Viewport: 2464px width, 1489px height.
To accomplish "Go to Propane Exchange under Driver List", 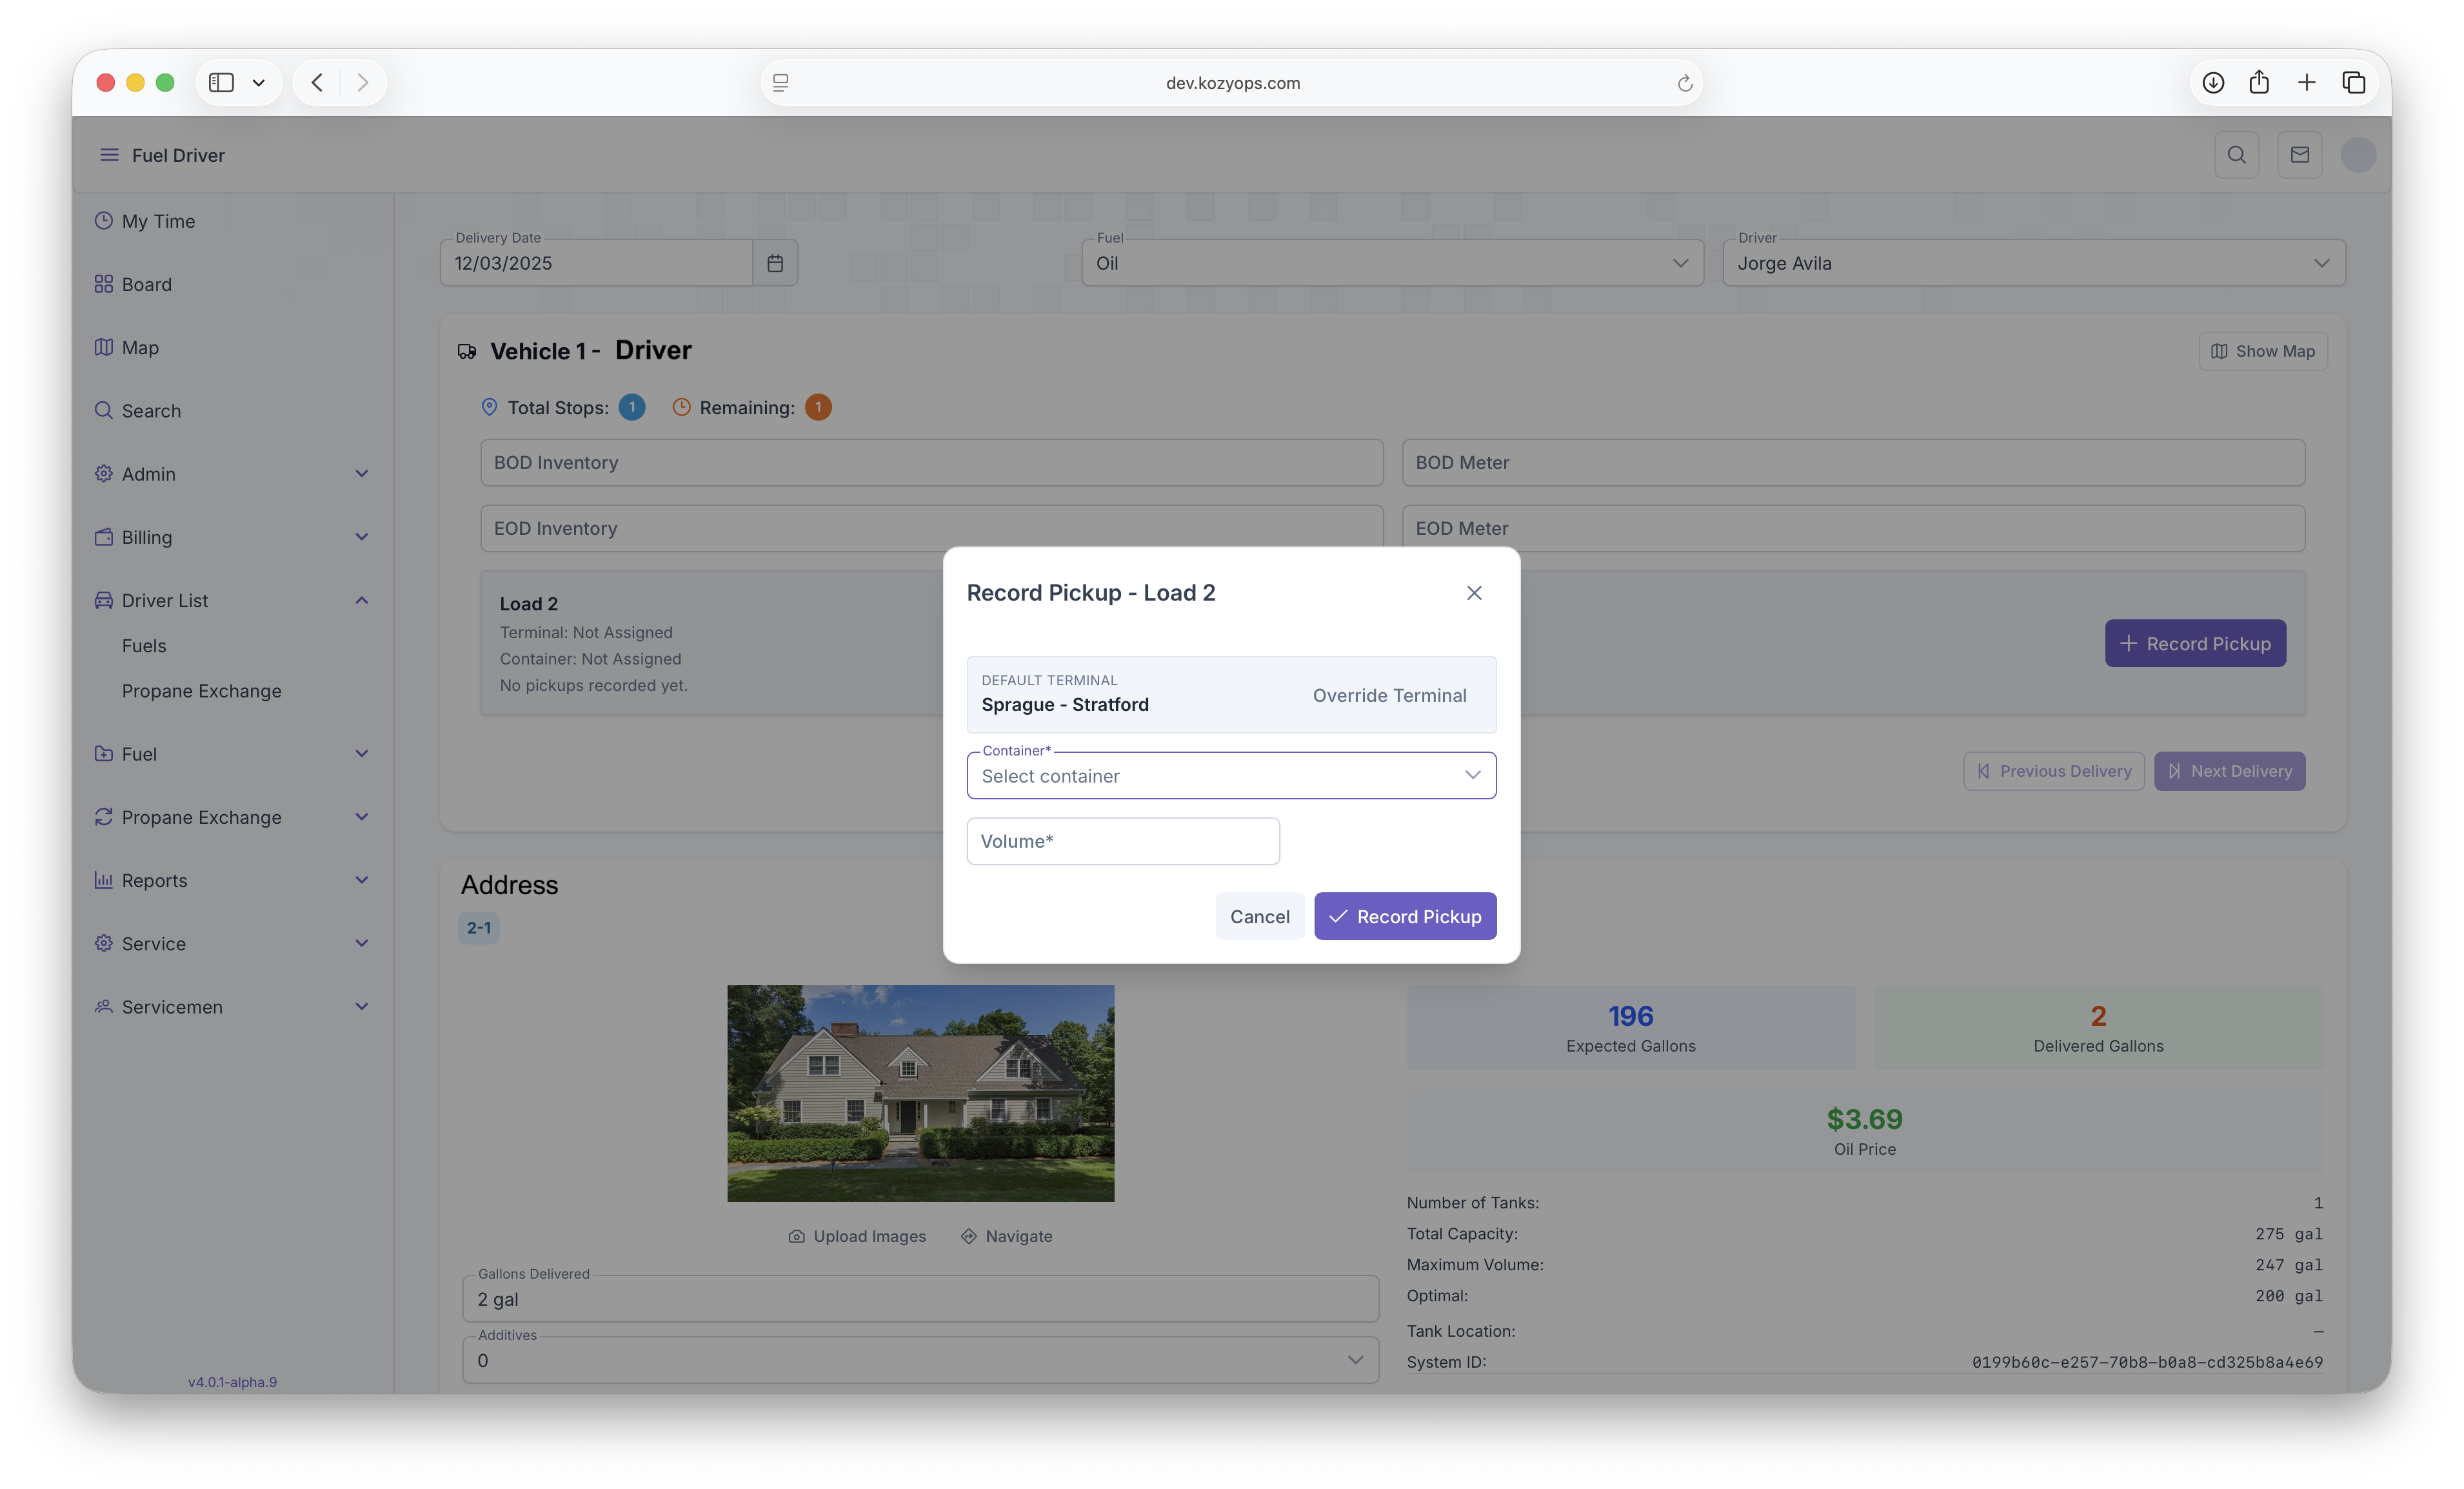I will (201, 691).
